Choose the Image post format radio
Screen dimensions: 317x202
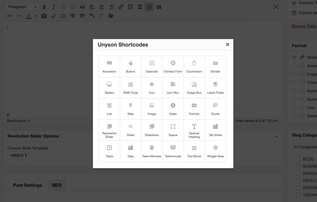(x=294, y=74)
